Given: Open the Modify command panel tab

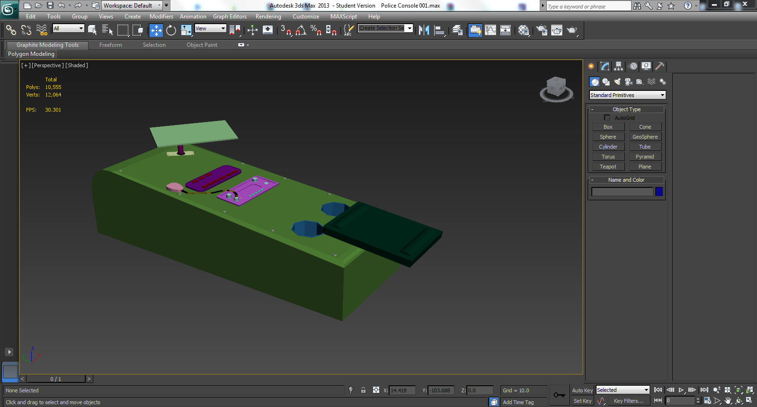Looking at the screenshot, I should [605, 66].
